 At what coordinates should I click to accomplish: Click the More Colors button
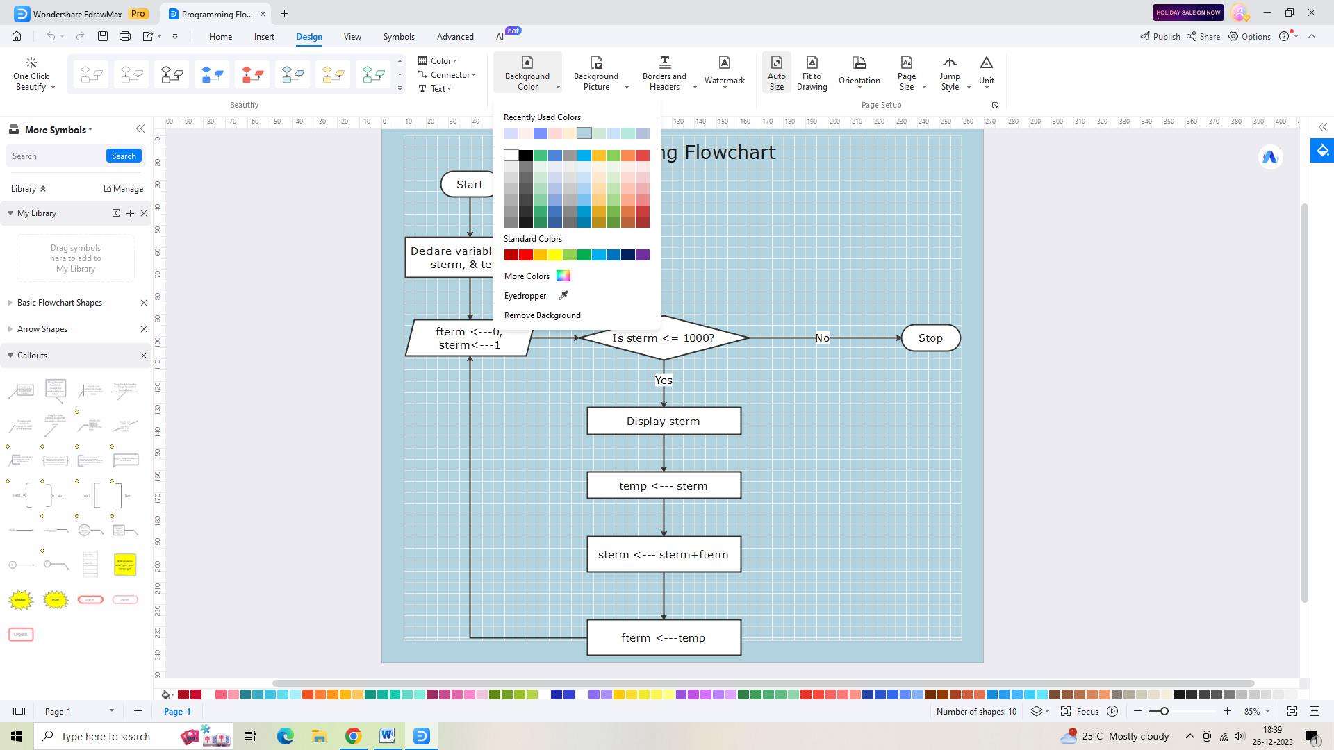[536, 276]
